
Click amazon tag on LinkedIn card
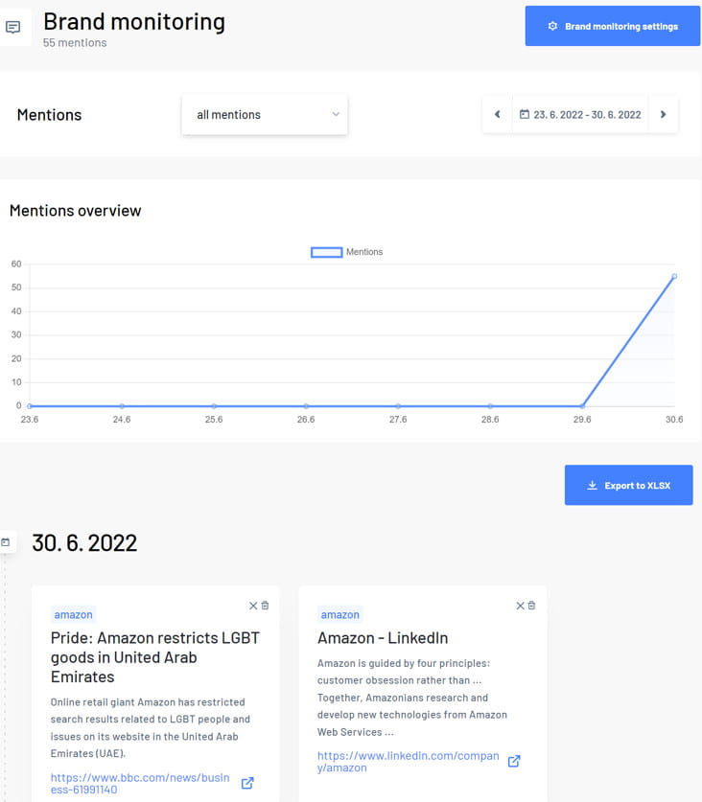click(340, 614)
